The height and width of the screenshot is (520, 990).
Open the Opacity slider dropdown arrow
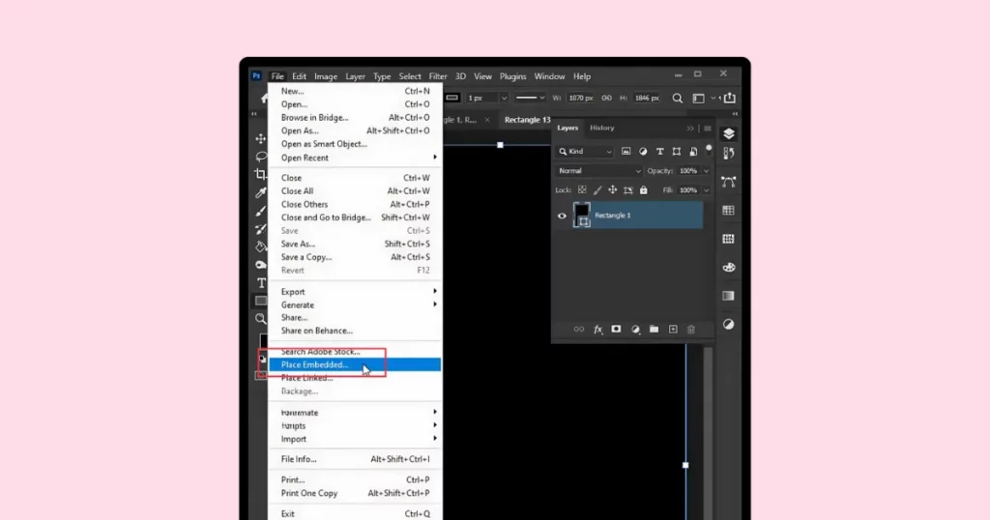(x=707, y=171)
